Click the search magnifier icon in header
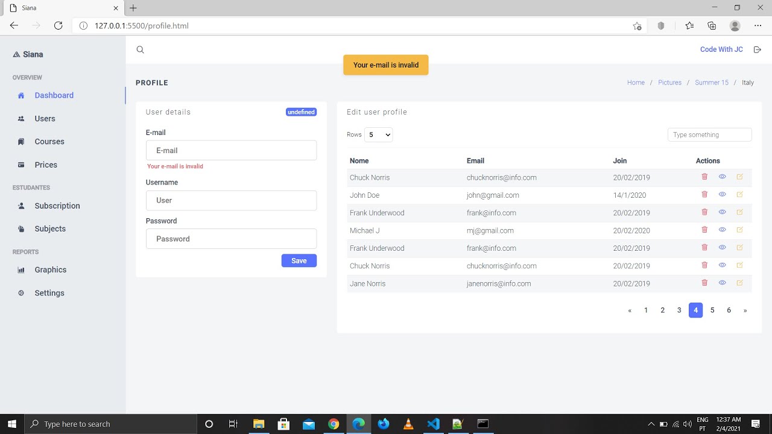 coord(140,50)
